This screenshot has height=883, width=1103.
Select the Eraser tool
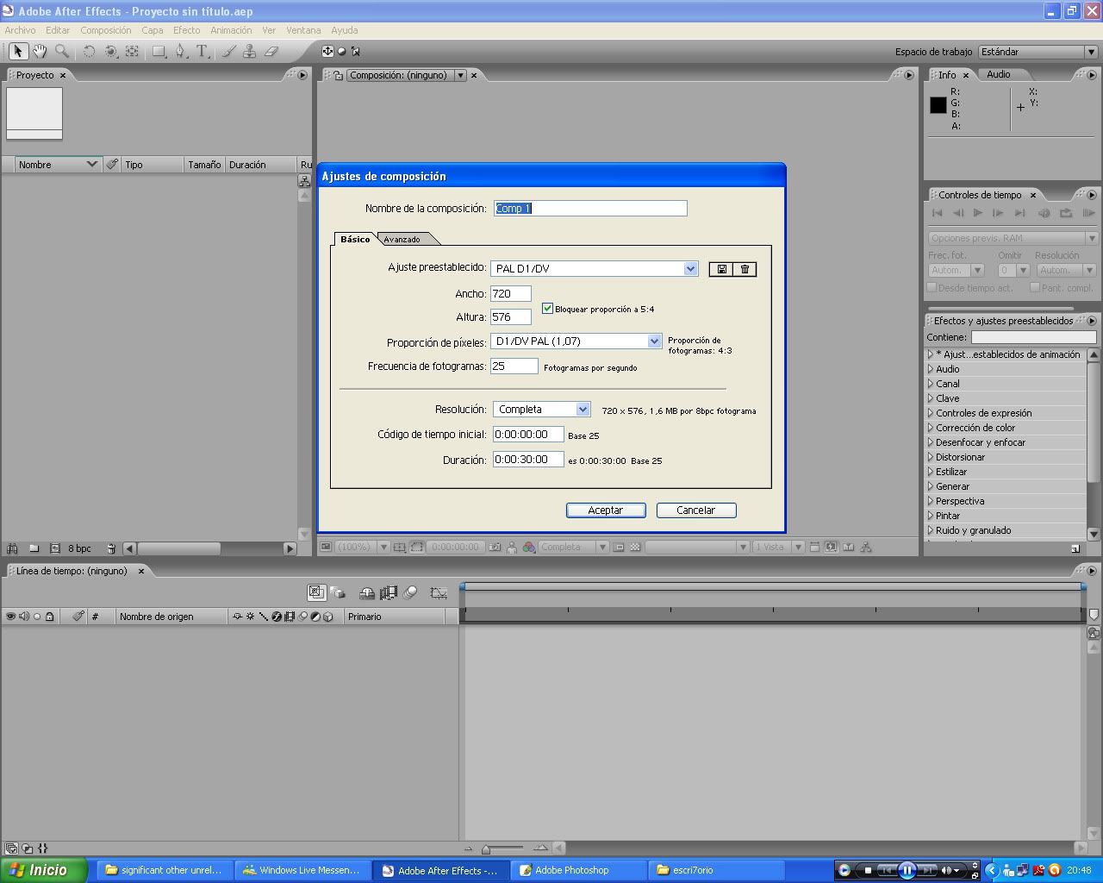point(271,52)
